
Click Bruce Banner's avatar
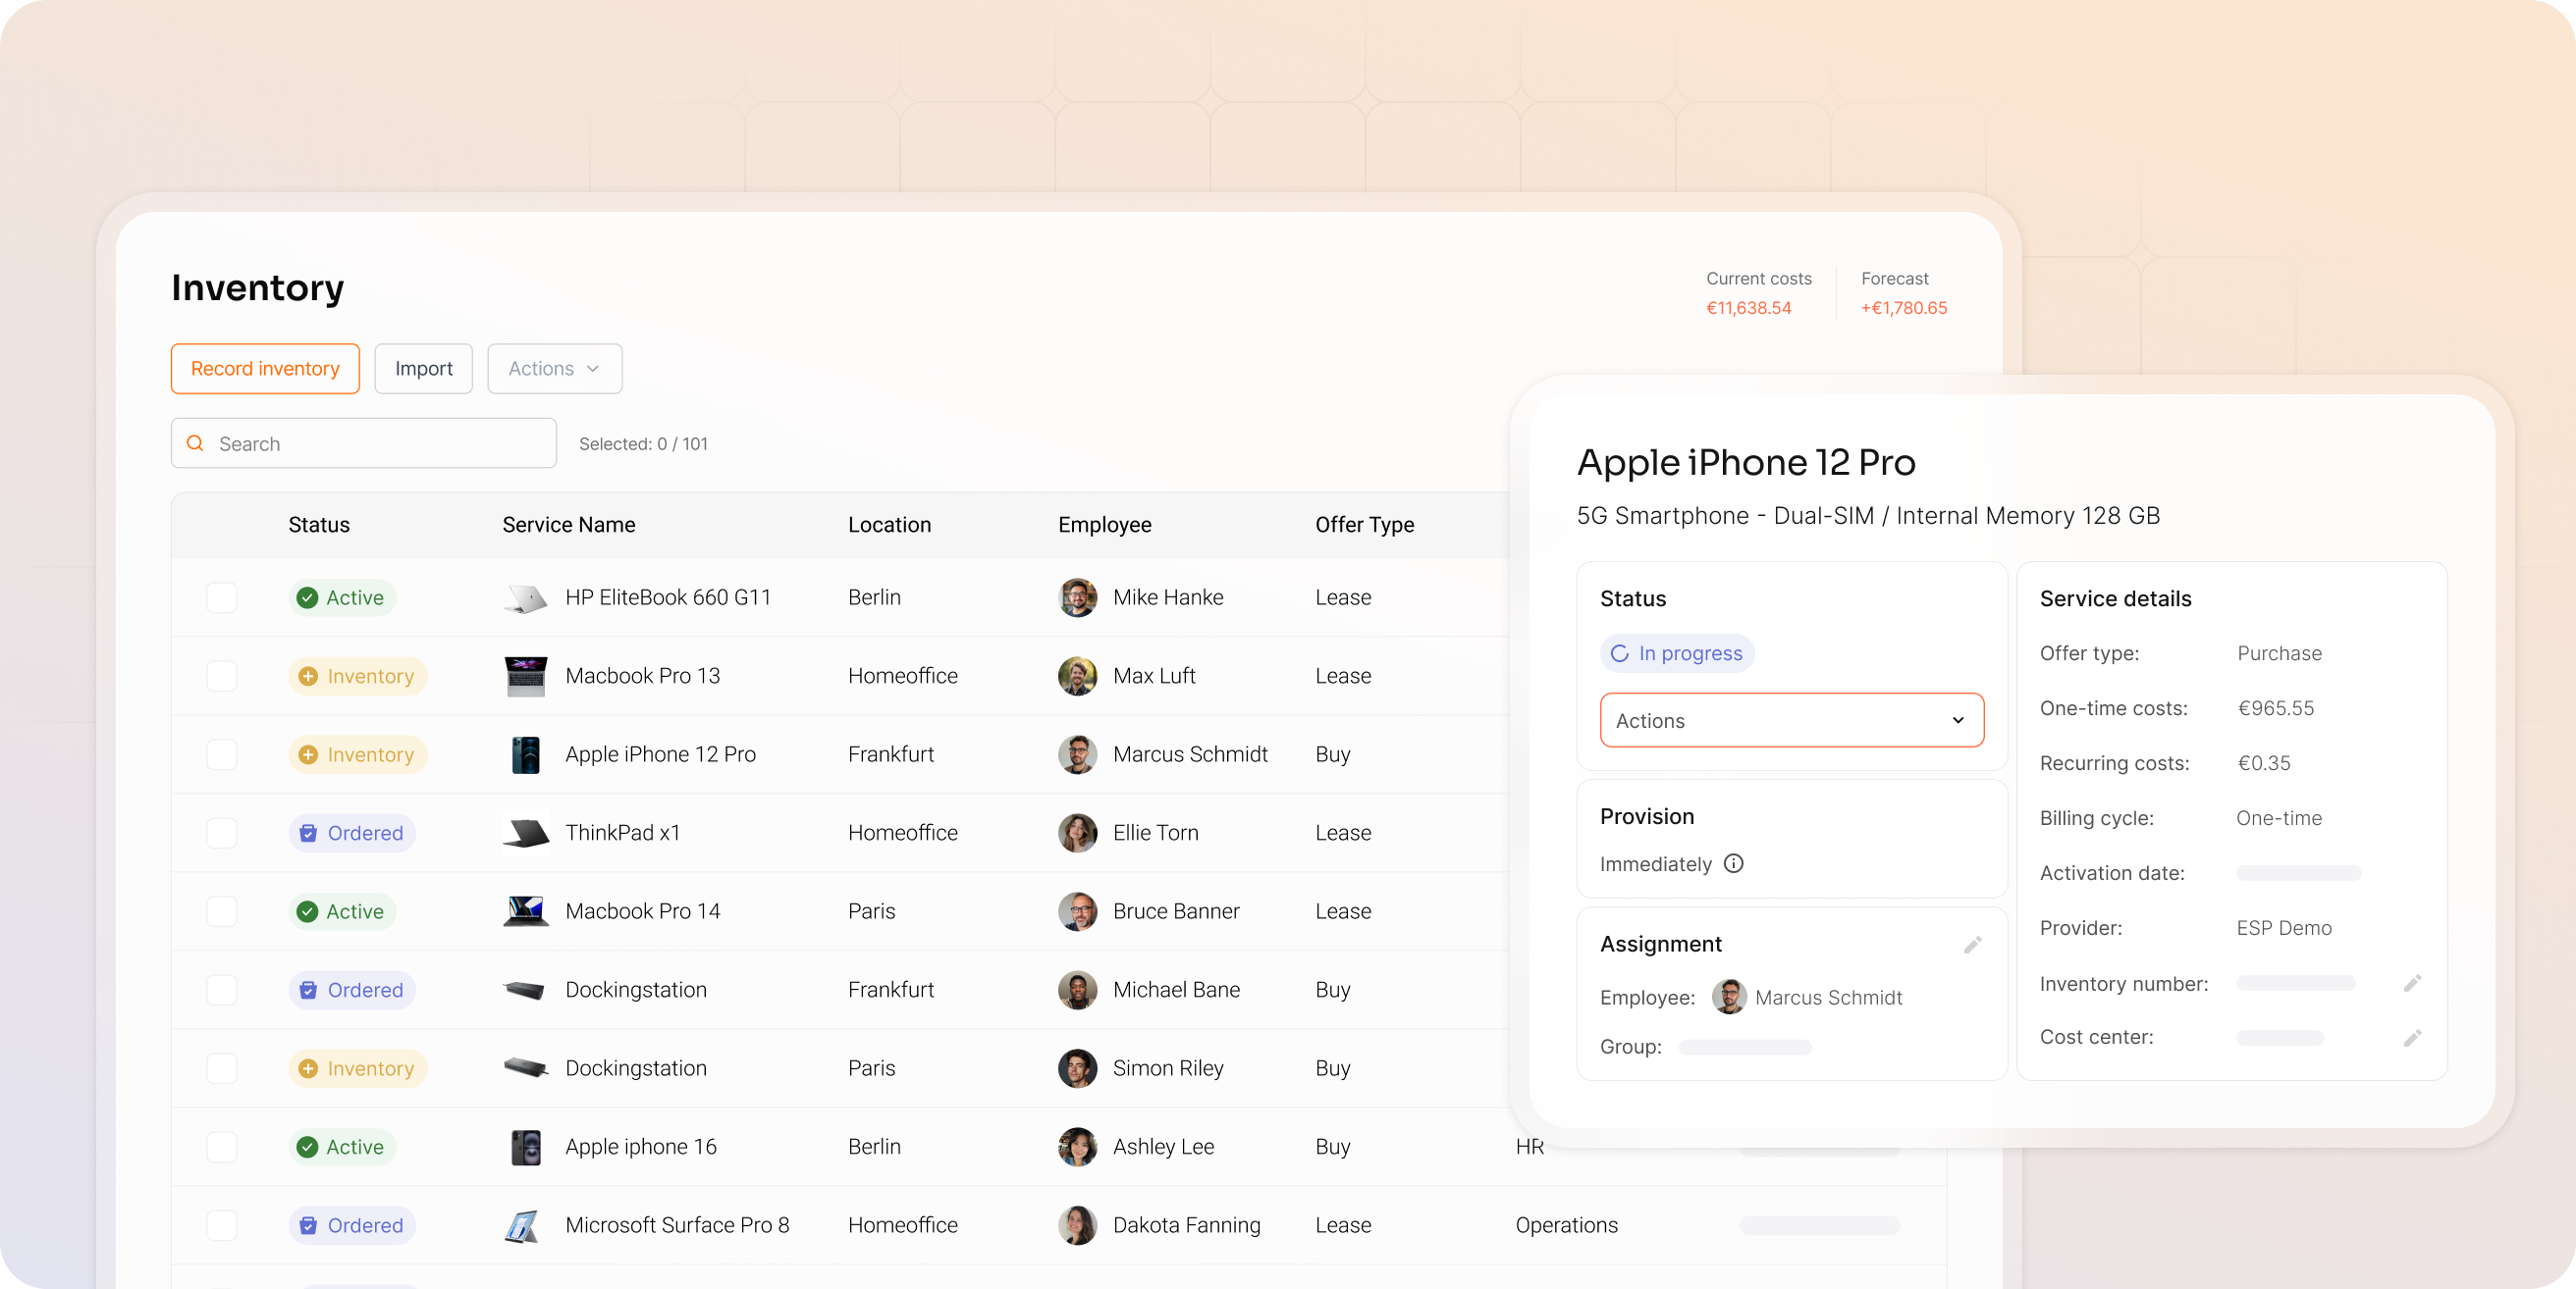[1077, 911]
